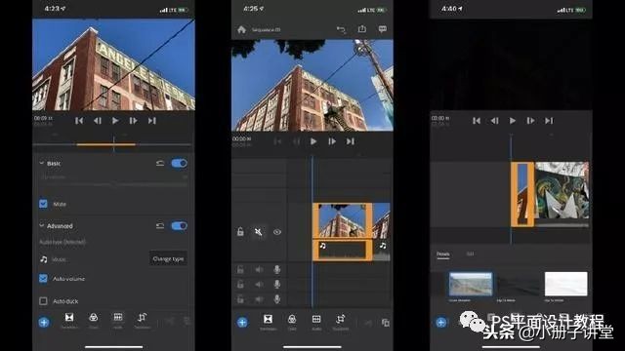
Task: Step back one frame in left phone screen
Action: [98, 121]
